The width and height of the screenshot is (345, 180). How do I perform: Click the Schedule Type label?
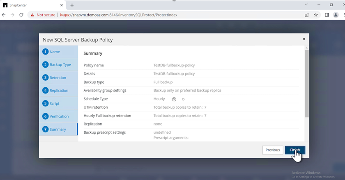[x=95, y=99]
